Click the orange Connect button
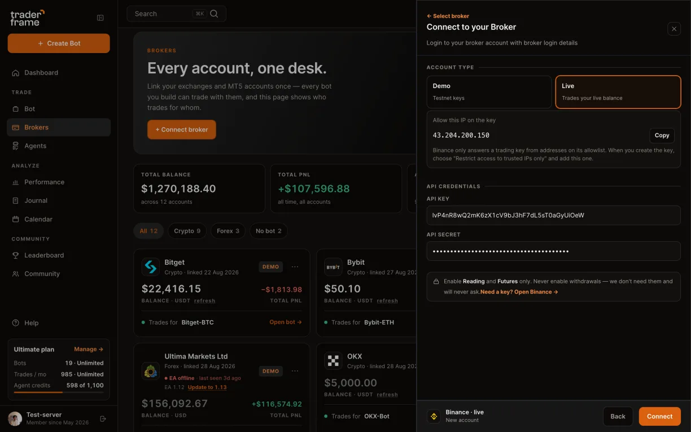Screen dimensions: 691x432 pos(659,416)
